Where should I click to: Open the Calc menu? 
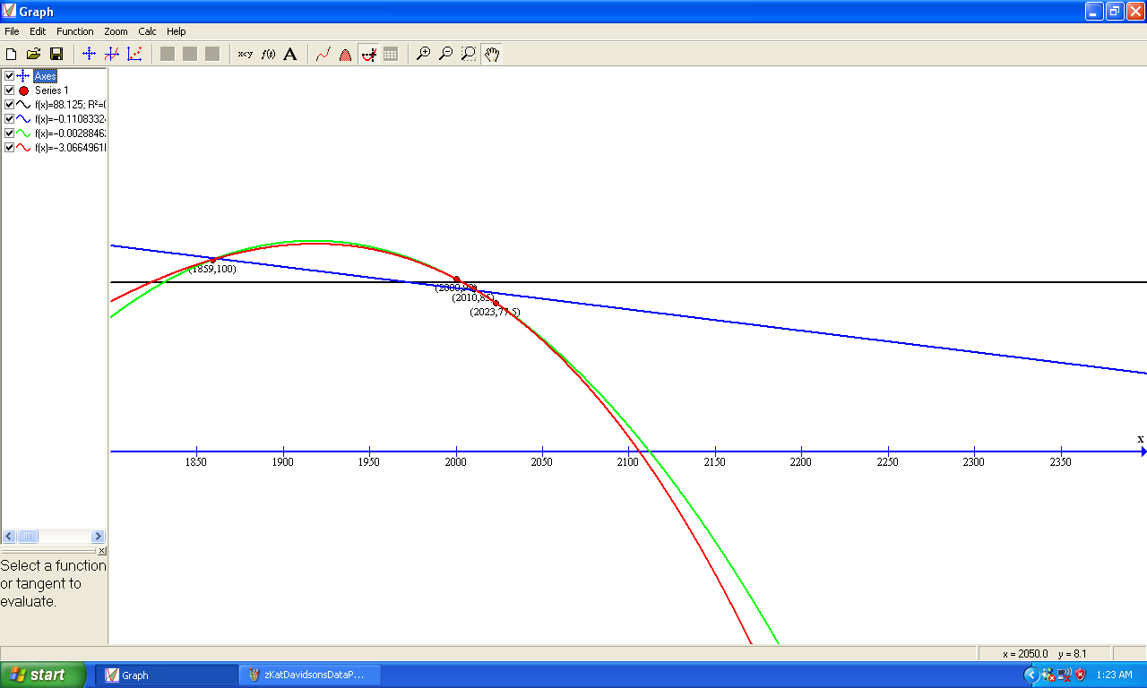[147, 31]
